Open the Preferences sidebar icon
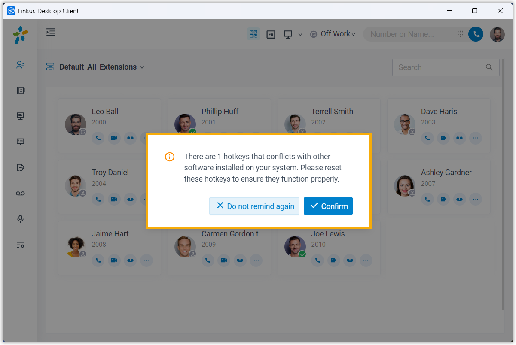The height and width of the screenshot is (345, 516). click(x=20, y=245)
